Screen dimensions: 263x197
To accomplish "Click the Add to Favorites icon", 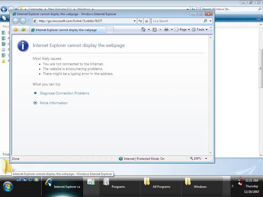I will click(x=23, y=30).
